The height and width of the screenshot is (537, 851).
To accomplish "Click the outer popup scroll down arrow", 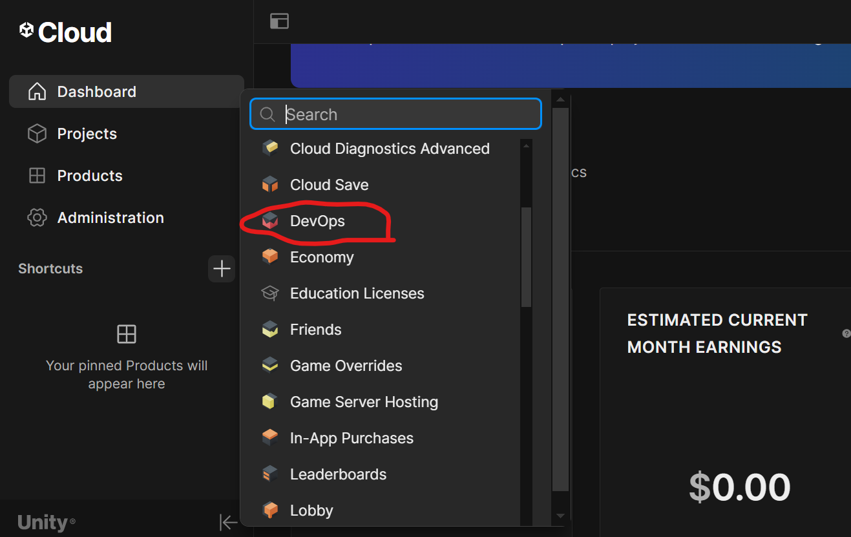I will (560, 516).
